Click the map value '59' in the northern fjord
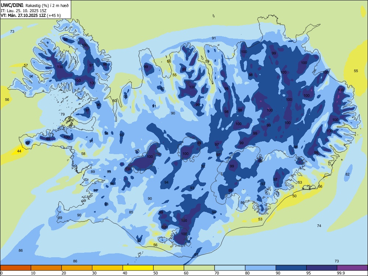The image size is (368, 276). pyautogui.click(x=207, y=61)
